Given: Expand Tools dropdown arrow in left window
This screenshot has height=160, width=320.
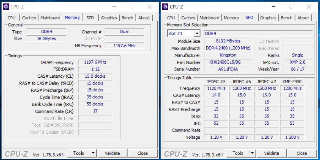Looking at the screenshot, I should click(x=93, y=153).
